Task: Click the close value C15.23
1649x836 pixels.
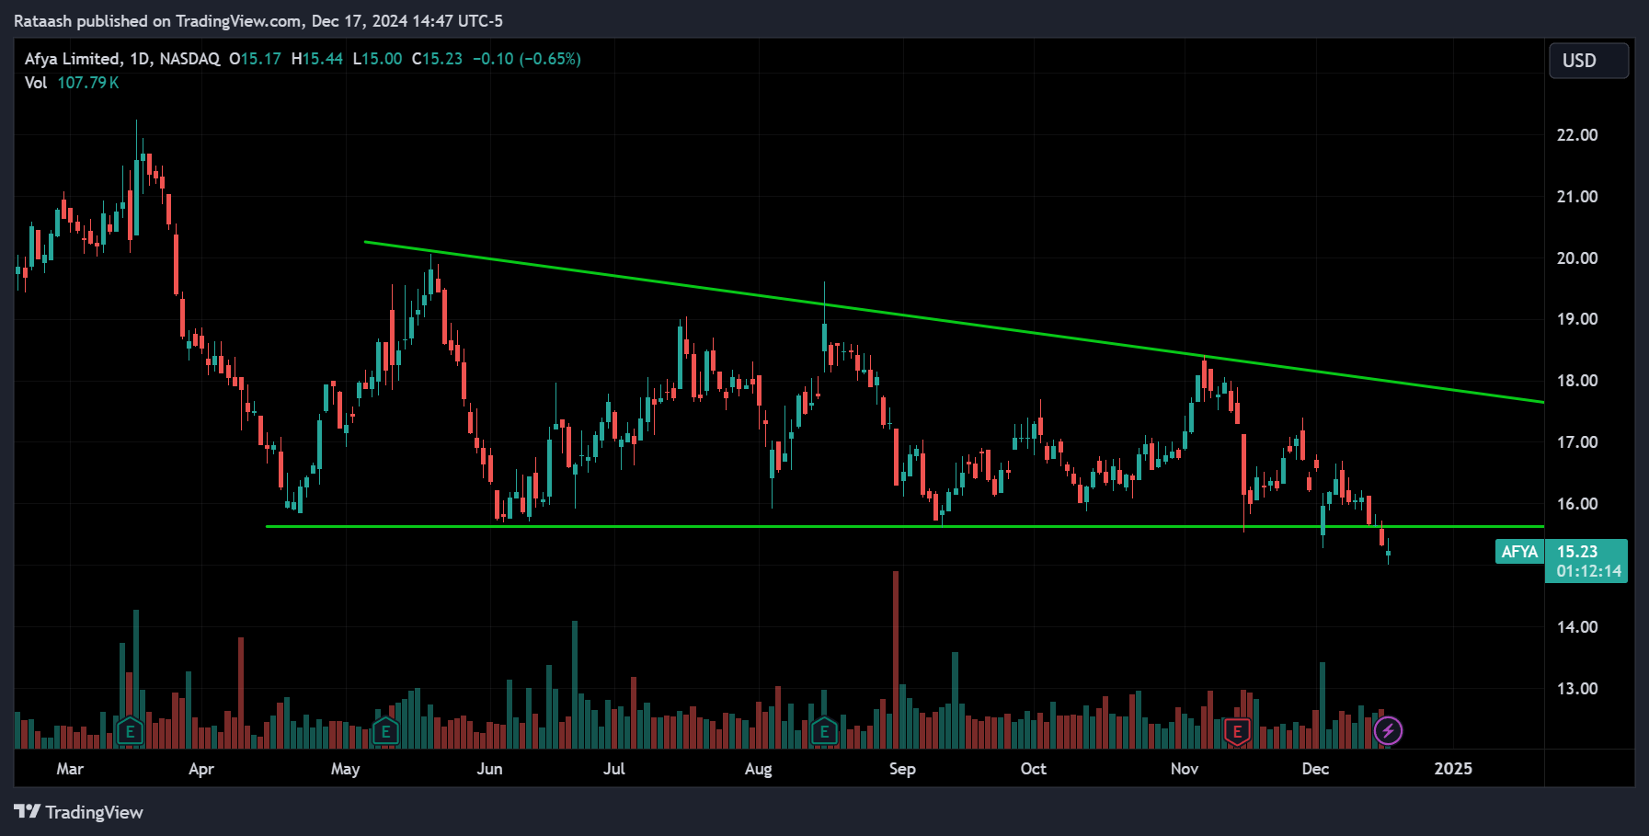Action: [437, 59]
